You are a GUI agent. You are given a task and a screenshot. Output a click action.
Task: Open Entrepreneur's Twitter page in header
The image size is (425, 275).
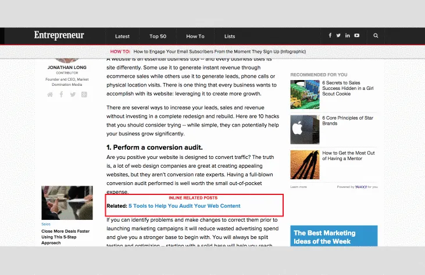338,36
